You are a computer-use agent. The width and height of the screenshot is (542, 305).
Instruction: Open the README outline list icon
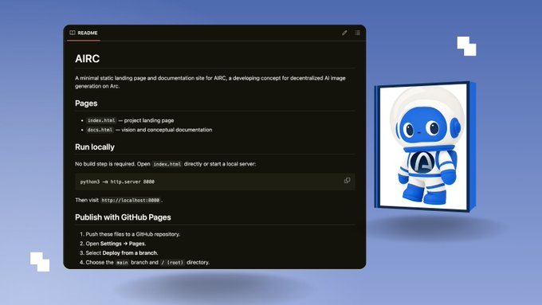tap(357, 33)
